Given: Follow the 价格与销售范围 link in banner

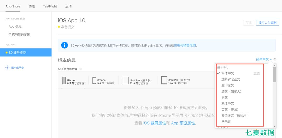Looking at the screenshot, I should click(x=185, y=45).
